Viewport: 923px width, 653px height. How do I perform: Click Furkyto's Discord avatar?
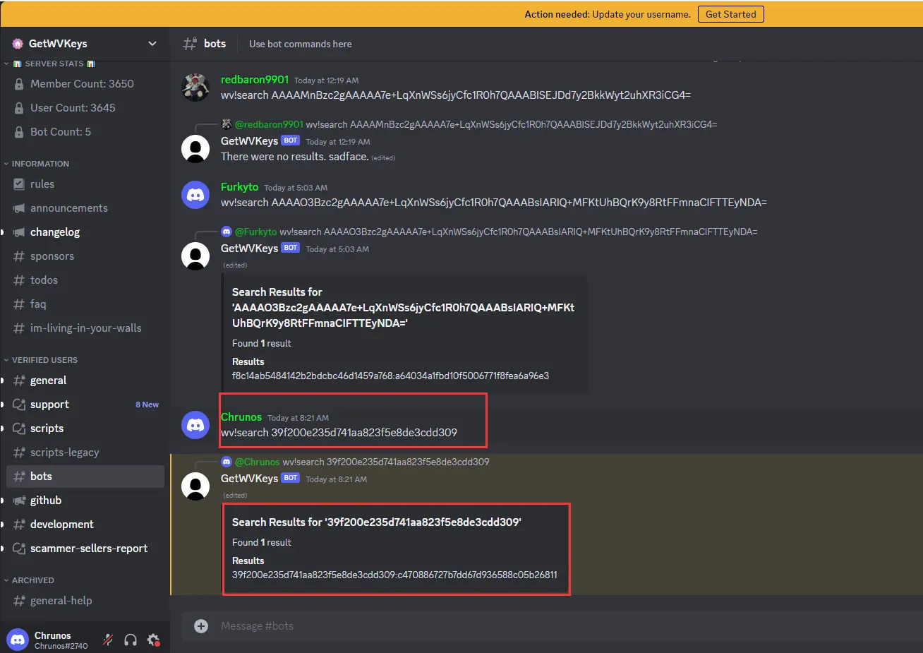[195, 195]
